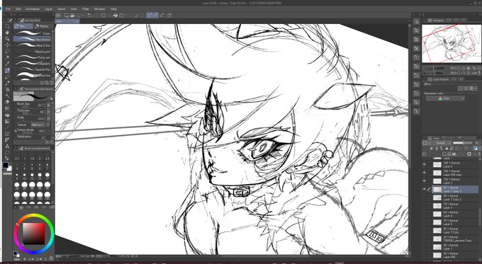The width and height of the screenshot is (482, 264).
Task: Click inside the color wheel square
Action: coord(34,234)
